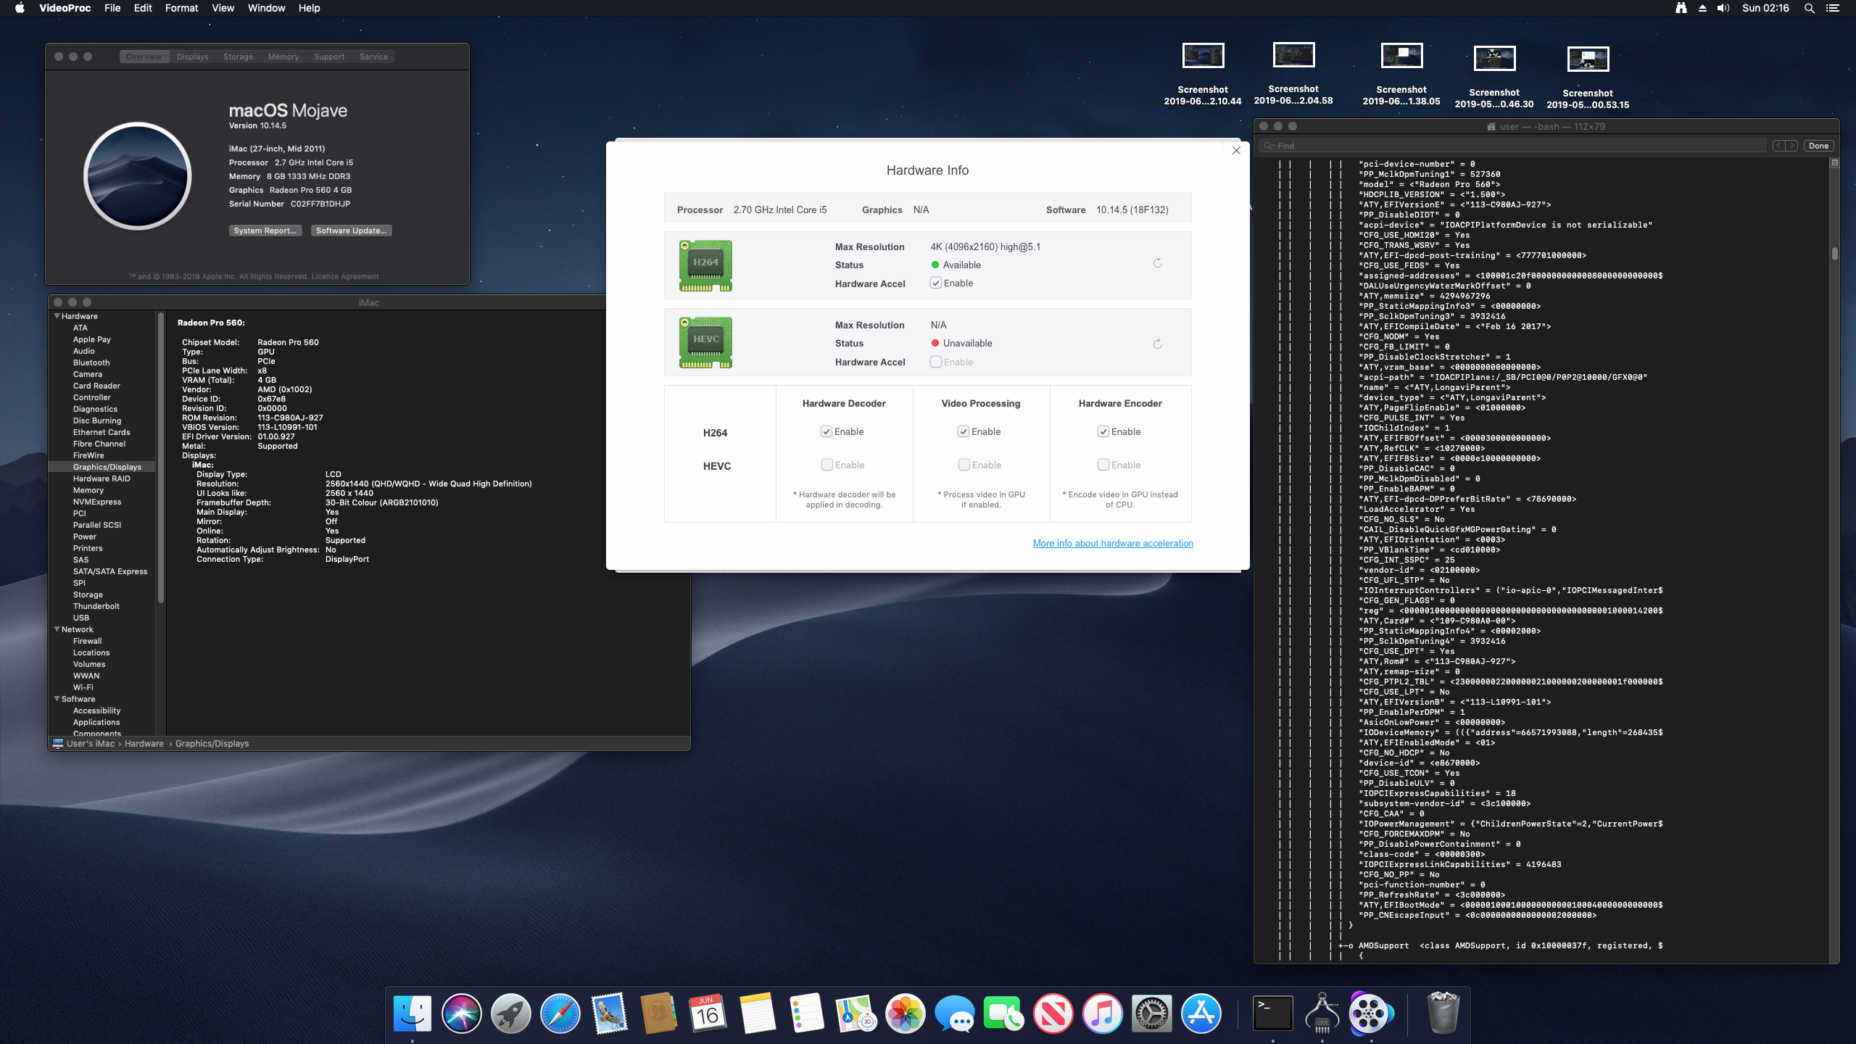Switch to the Storage tab
The image size is (1856, 1044).
pos(238,57)
